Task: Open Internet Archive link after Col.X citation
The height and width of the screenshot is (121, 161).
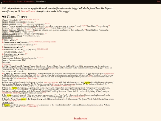Action: (61, 85)
